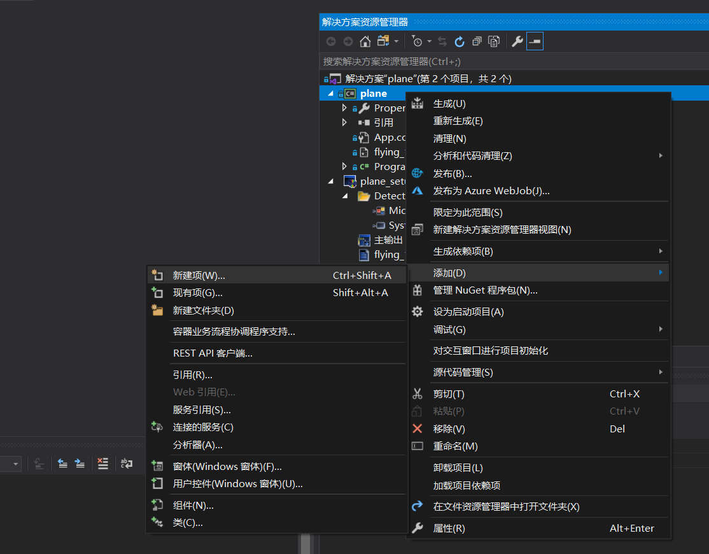The height and width of the screenshot is (554, 709).
Task: Open properties wrench icon in toolbar
Action: [x=517, y=41]
